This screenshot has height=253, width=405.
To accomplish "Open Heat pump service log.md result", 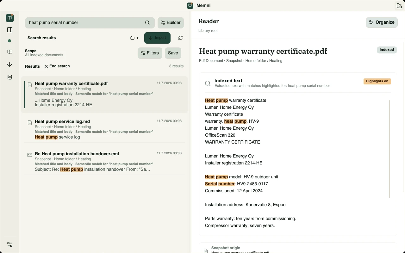I will point(104,129).
